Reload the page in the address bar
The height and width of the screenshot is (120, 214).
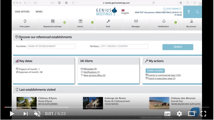153,3
